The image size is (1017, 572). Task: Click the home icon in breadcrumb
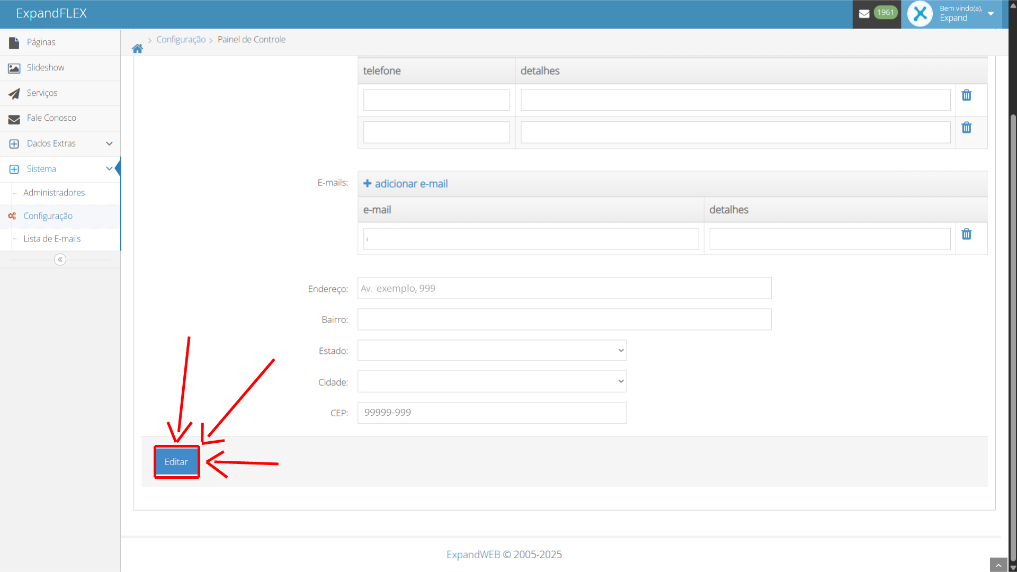(x=137, y=49)
